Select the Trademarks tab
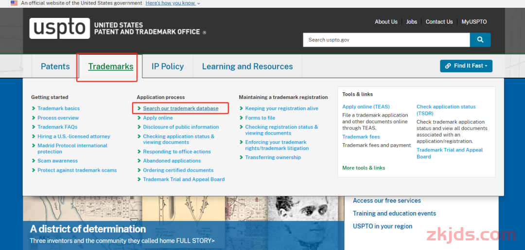 110,66
